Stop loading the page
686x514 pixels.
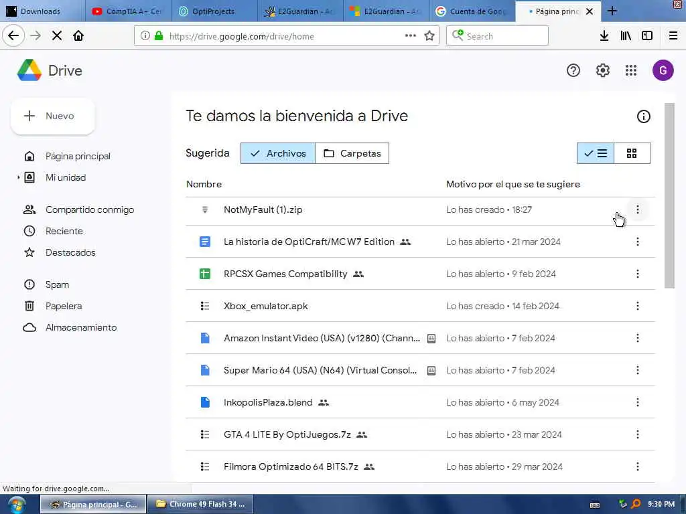(x=57, y=36)
